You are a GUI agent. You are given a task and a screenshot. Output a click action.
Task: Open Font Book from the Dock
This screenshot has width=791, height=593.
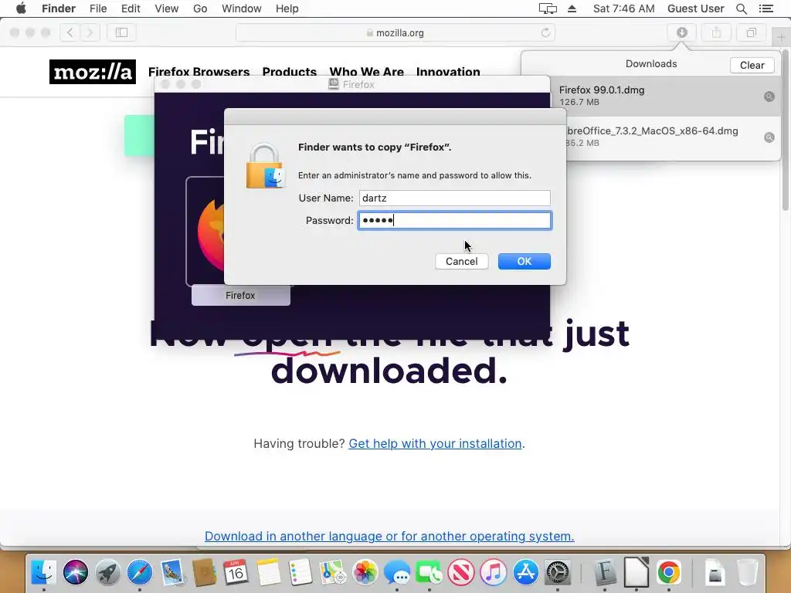[605, 572]
